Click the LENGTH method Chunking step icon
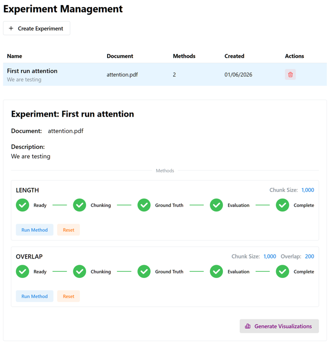 click(79, 205)
